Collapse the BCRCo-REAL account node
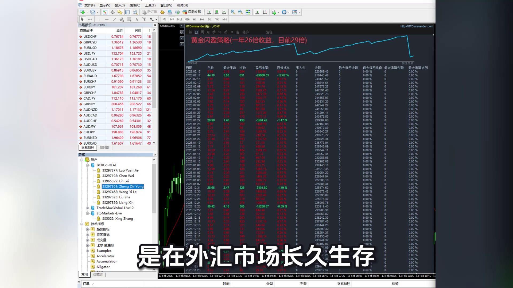513x288 pixels. (x=87, y=165)
